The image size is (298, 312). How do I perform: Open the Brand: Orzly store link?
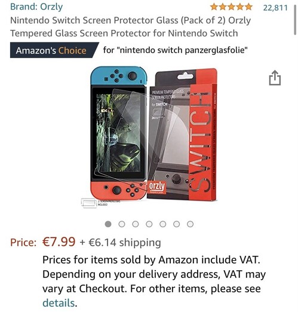tap(36, 7)
